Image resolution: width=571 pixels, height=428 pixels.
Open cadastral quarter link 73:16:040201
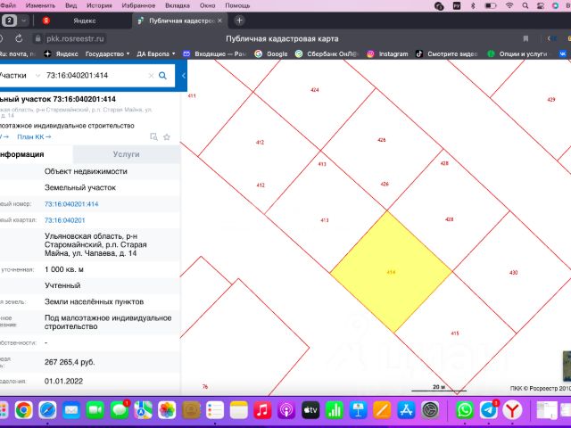click(65, 220)
